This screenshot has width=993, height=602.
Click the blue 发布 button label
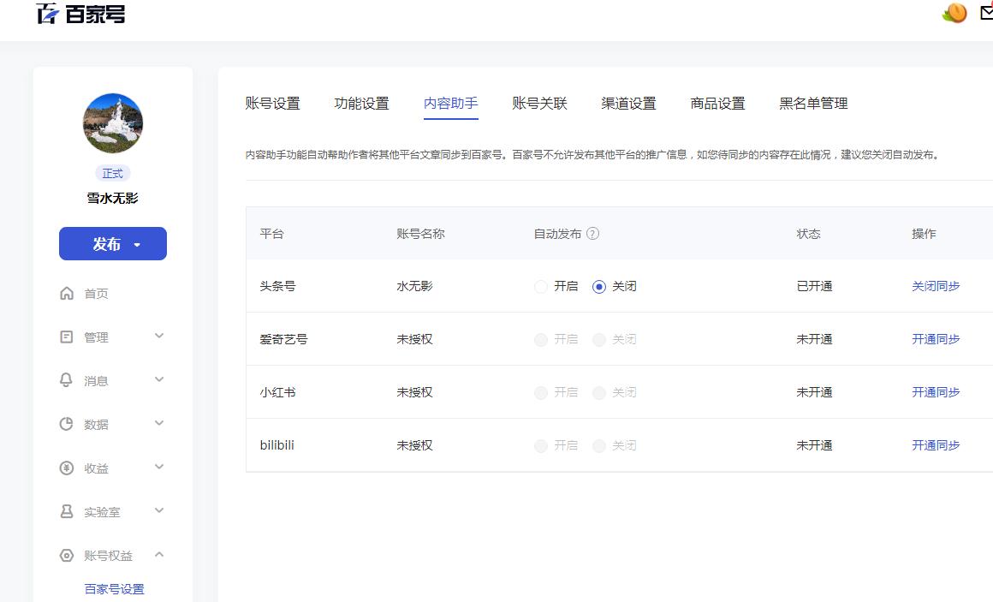[106, 244]
